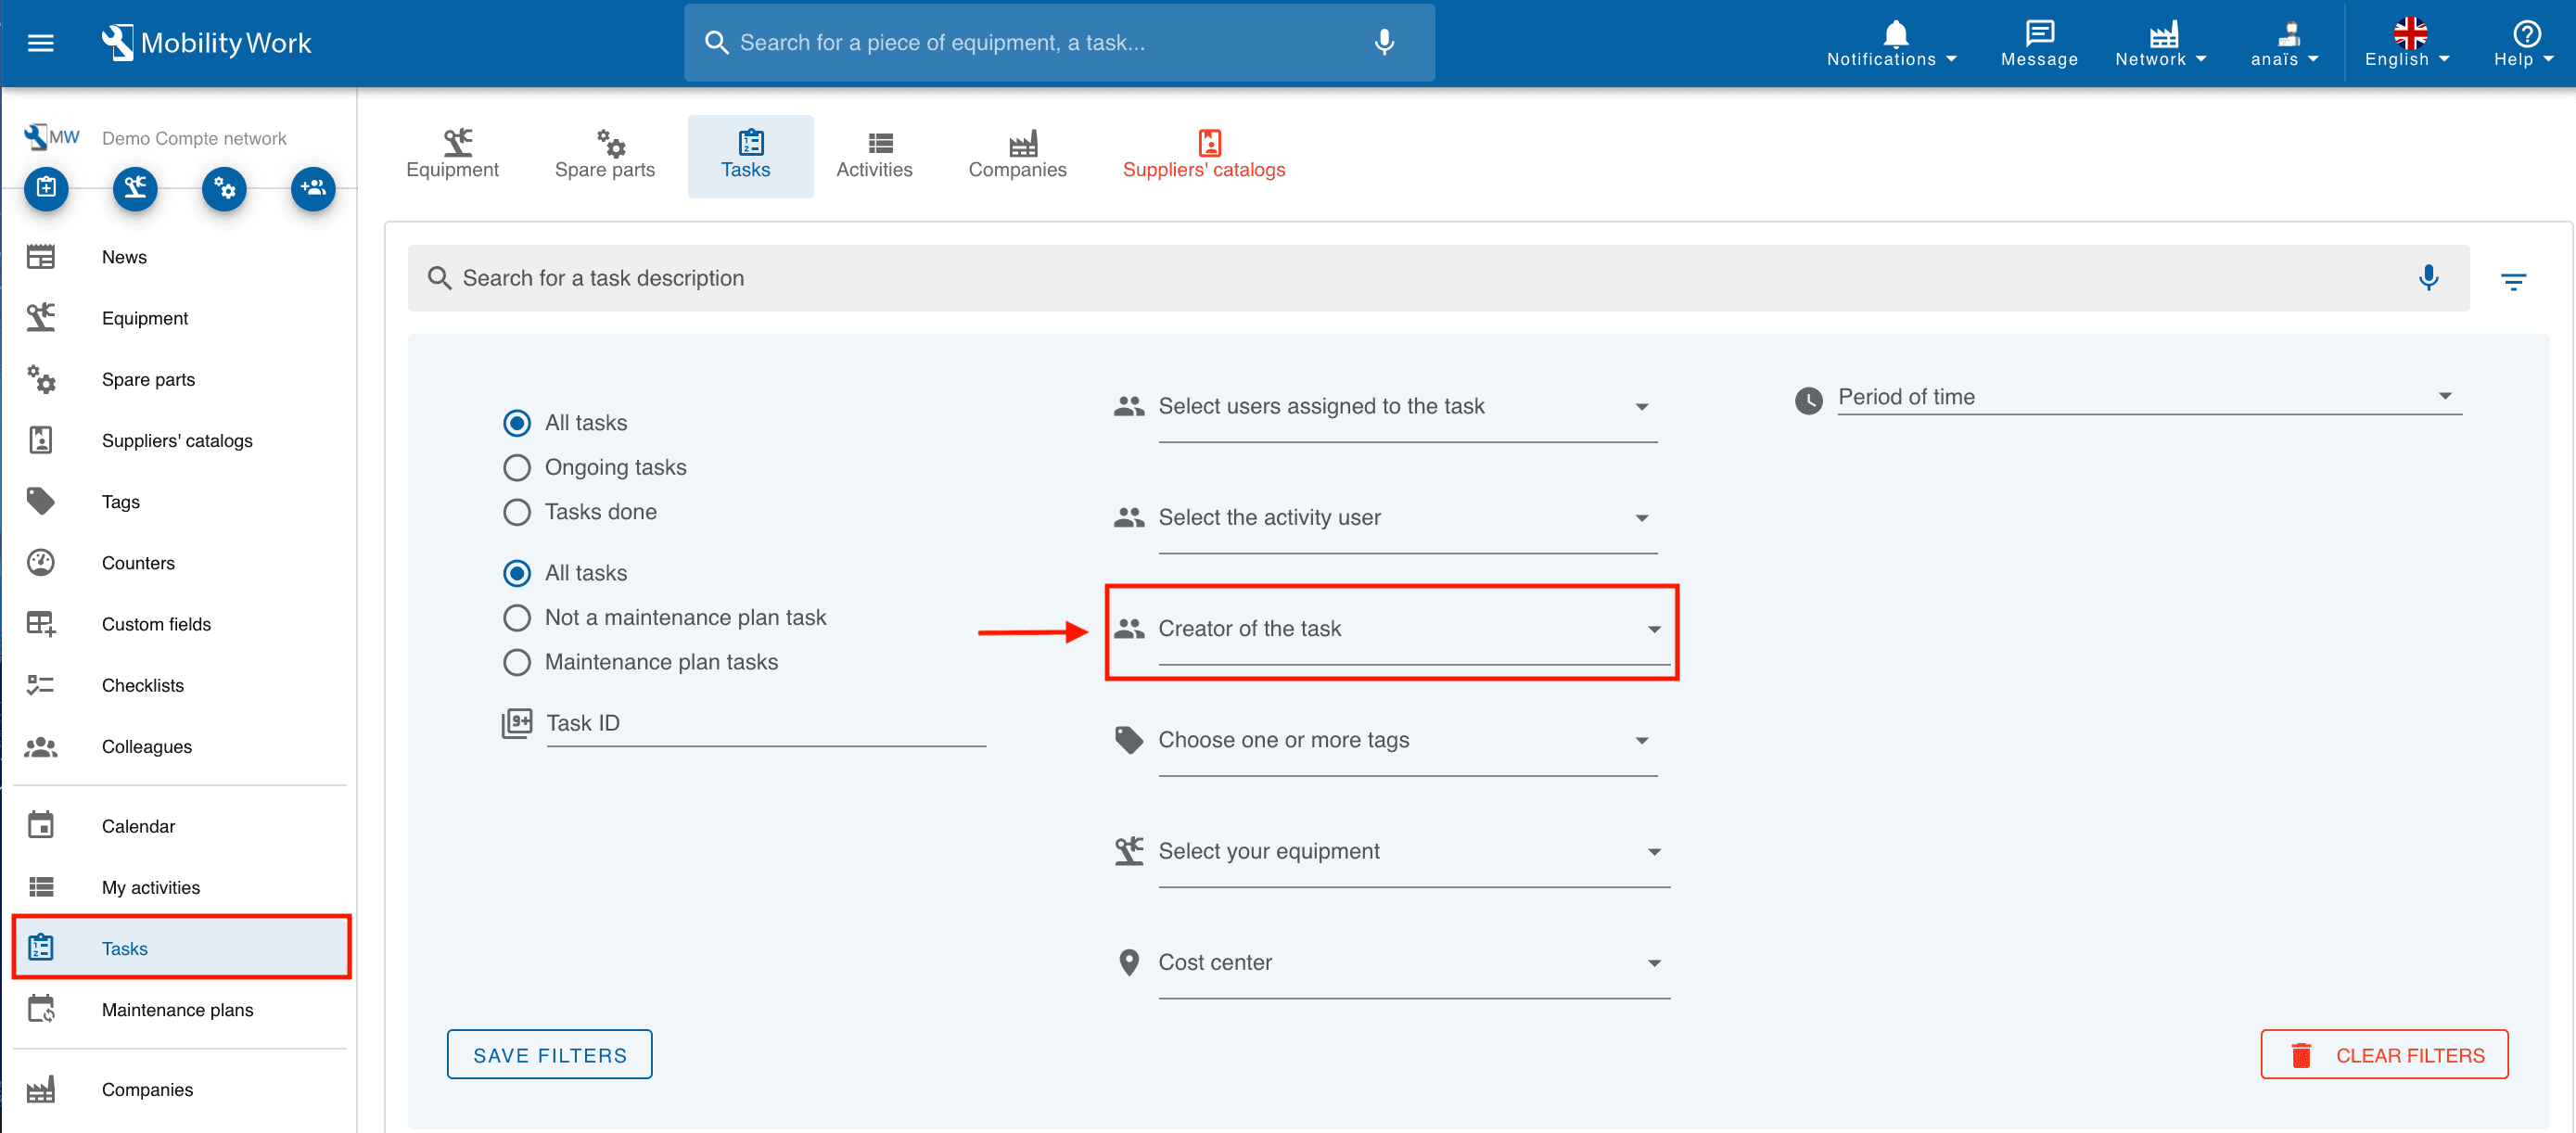Click the new task round shortcut icon
The width and height of the screenshot is (2576, 1133).
[46, 188]
